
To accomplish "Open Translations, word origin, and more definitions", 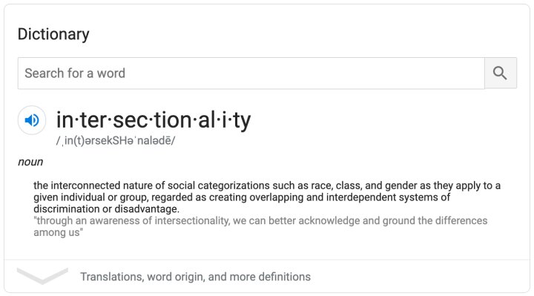I will coord(196,277).
